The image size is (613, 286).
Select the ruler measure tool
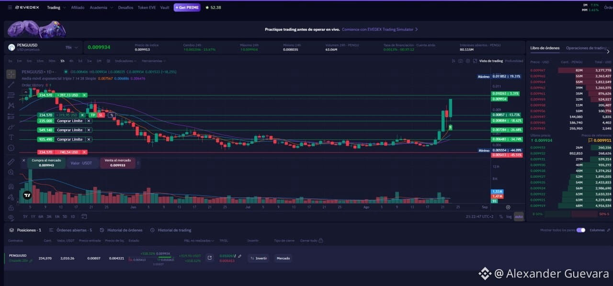11,162
